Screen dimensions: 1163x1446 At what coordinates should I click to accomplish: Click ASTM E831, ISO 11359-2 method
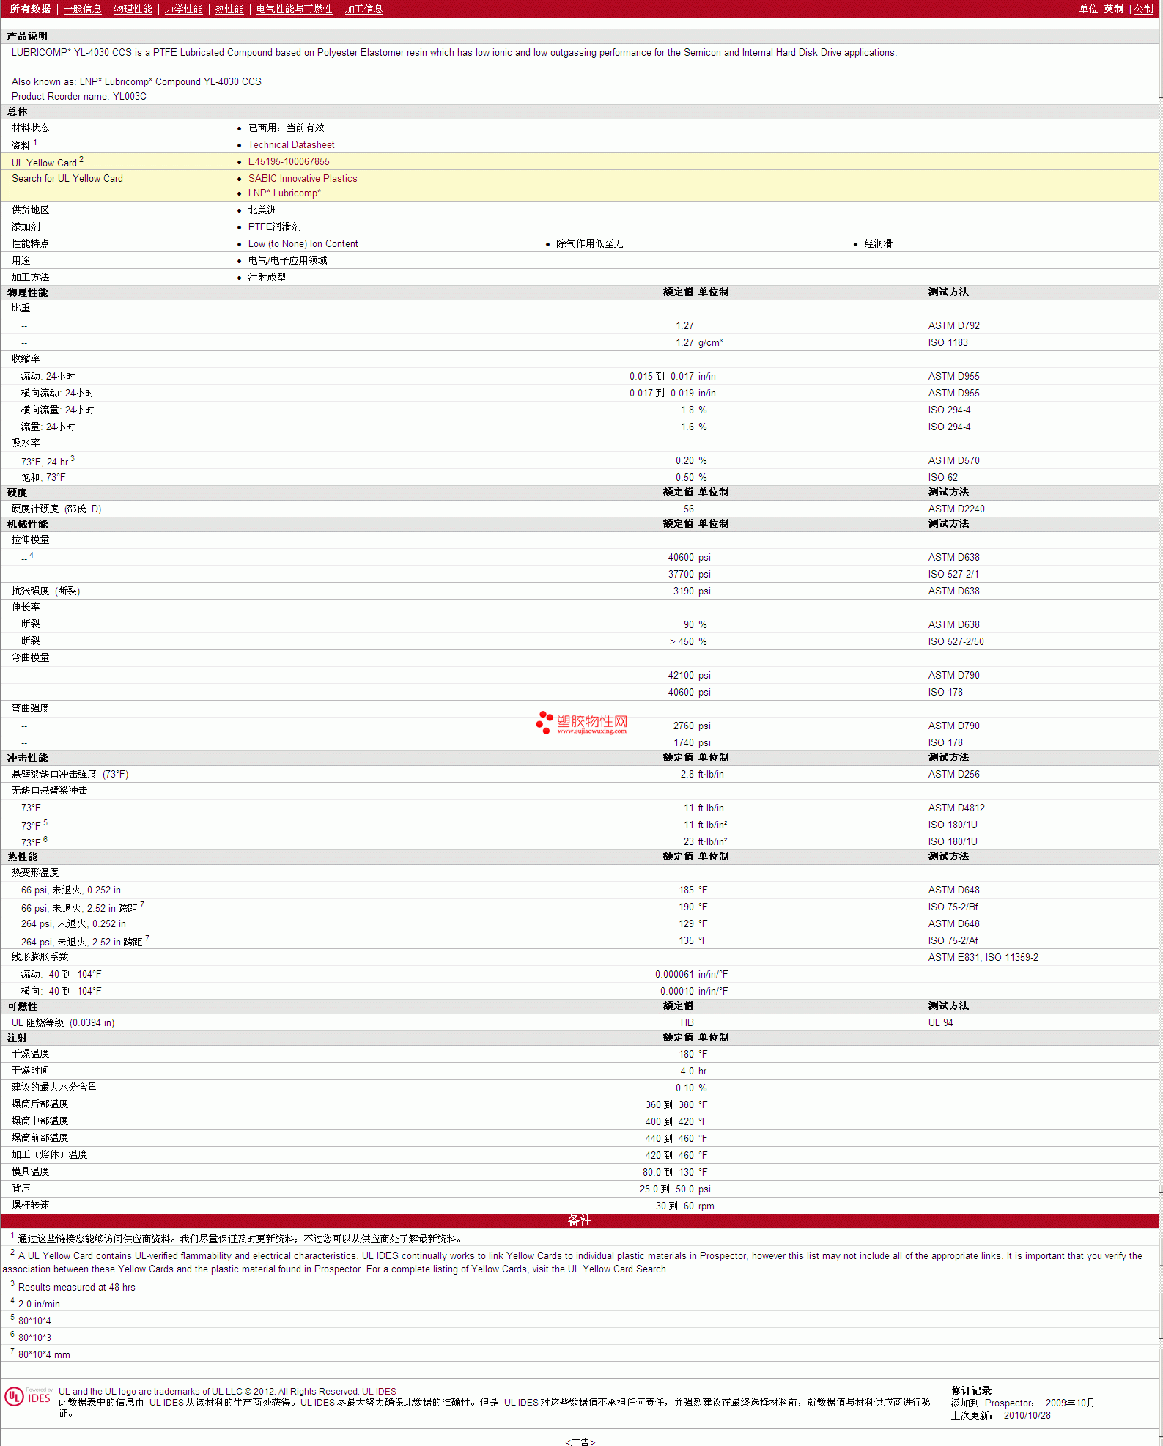983,958
